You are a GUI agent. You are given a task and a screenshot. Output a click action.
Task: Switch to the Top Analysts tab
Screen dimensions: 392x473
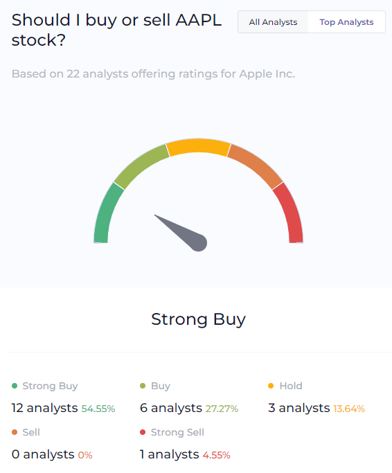point(346,22)
